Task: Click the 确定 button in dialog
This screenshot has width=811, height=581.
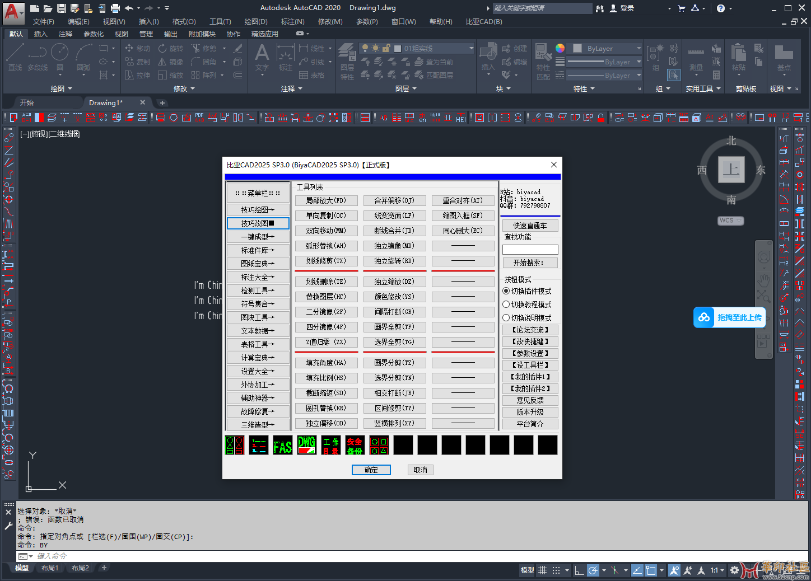Action: [371, 470]
